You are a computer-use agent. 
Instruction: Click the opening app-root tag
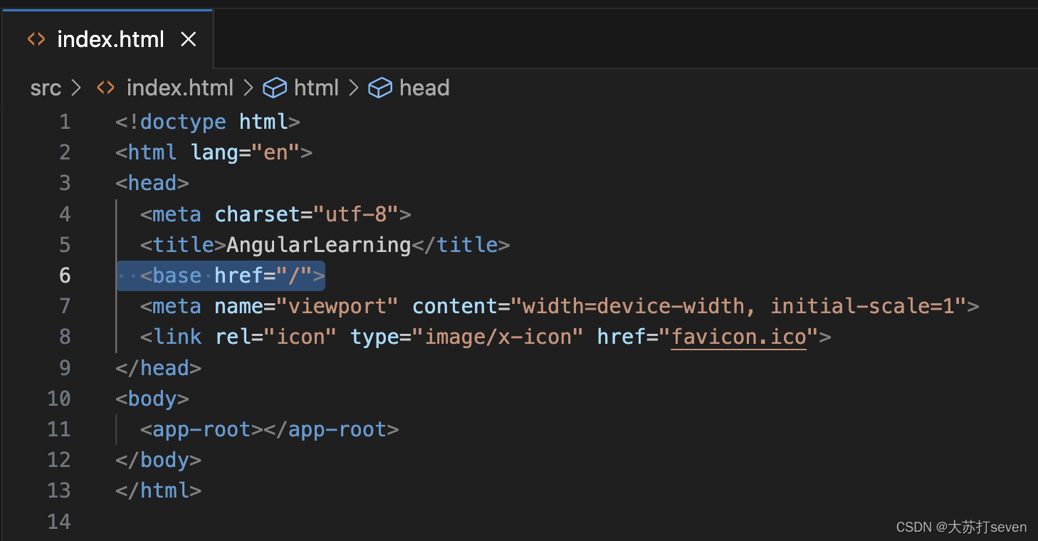tap(202, 429)
